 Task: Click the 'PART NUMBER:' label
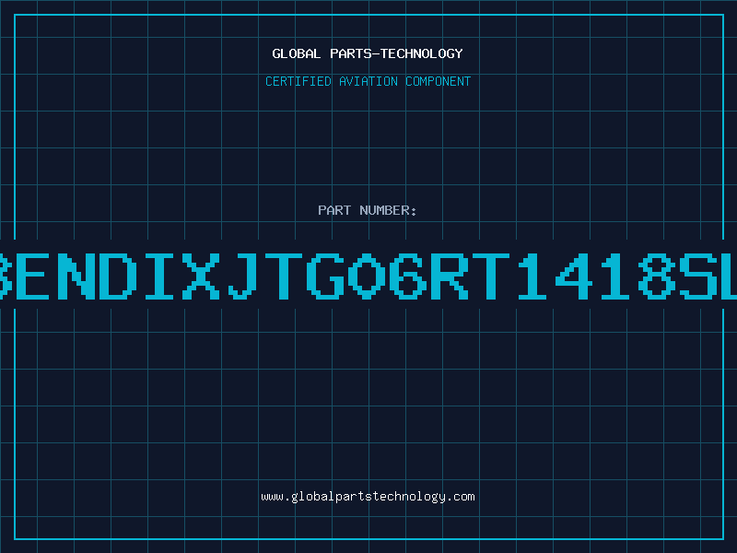(x=368, y=210)
